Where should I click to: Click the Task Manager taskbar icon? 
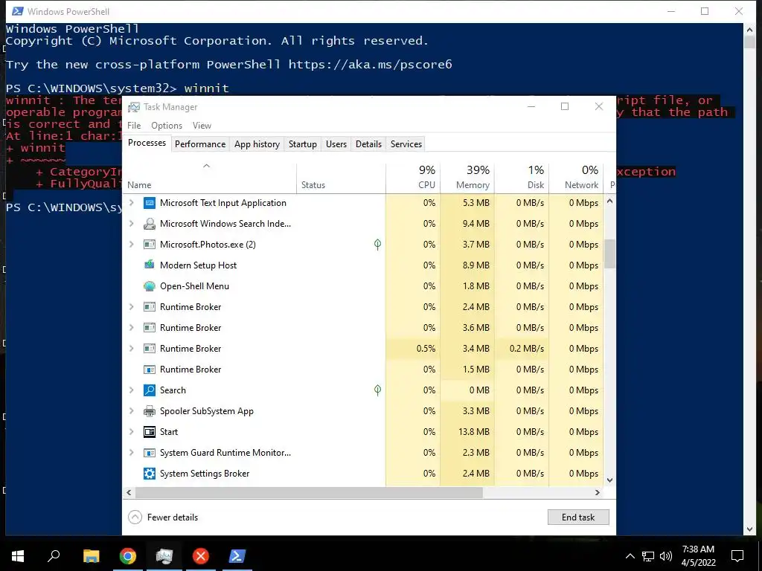(x=164, y=556)
